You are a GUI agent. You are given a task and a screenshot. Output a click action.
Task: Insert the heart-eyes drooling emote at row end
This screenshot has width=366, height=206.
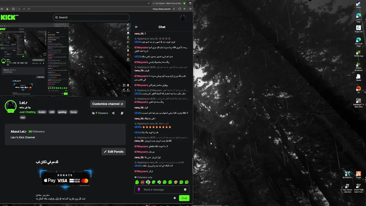click(187, 182)
